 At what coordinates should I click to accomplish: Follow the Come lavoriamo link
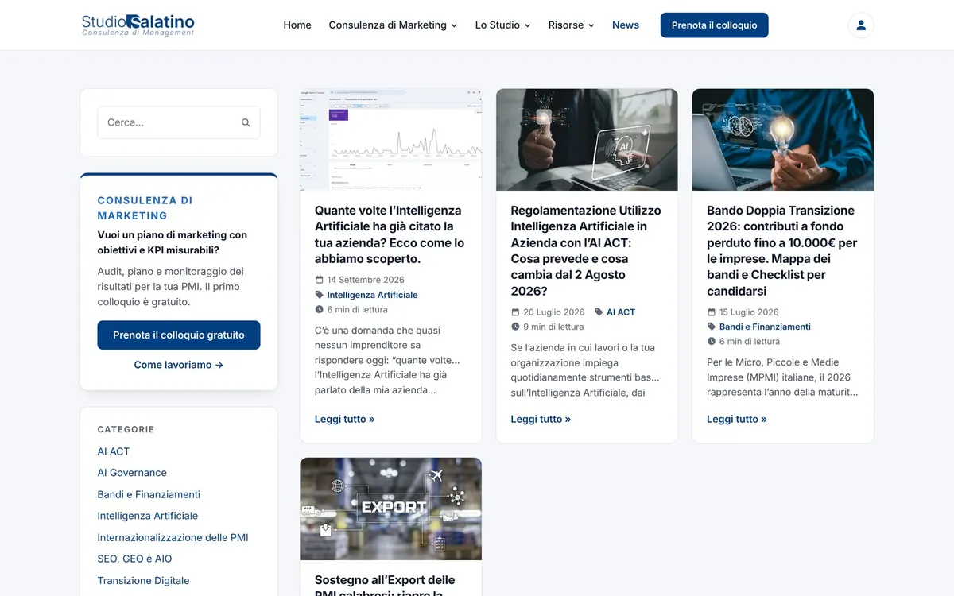(179, 365)
